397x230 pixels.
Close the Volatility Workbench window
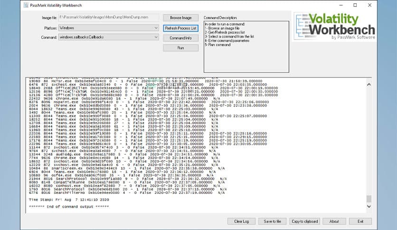click(x=369, y=5)
